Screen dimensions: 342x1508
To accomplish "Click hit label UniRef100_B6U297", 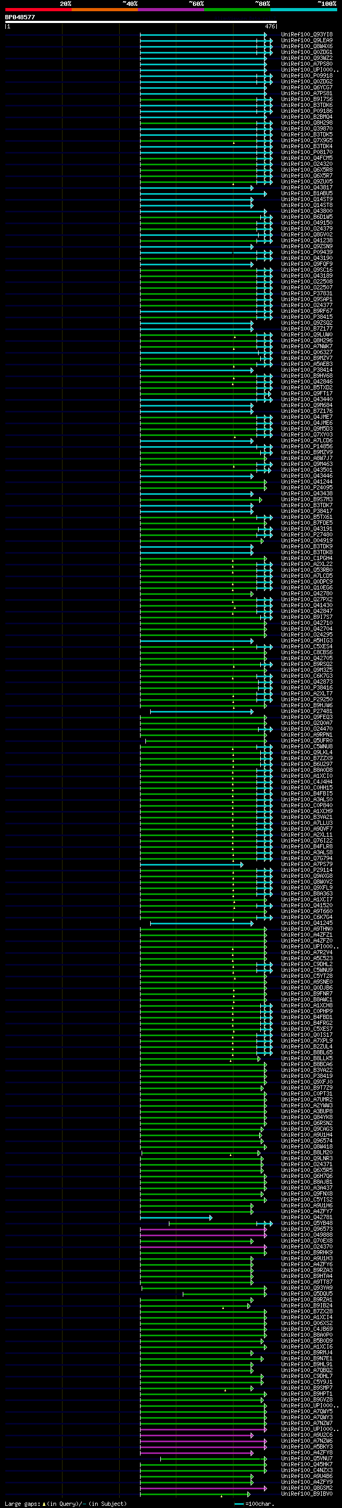I will pos(307,764).
